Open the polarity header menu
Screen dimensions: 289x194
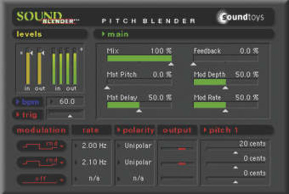tap(135, 130)
